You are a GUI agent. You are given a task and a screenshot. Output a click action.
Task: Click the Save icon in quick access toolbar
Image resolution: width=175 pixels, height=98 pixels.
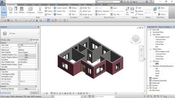[x=8, y=20]
